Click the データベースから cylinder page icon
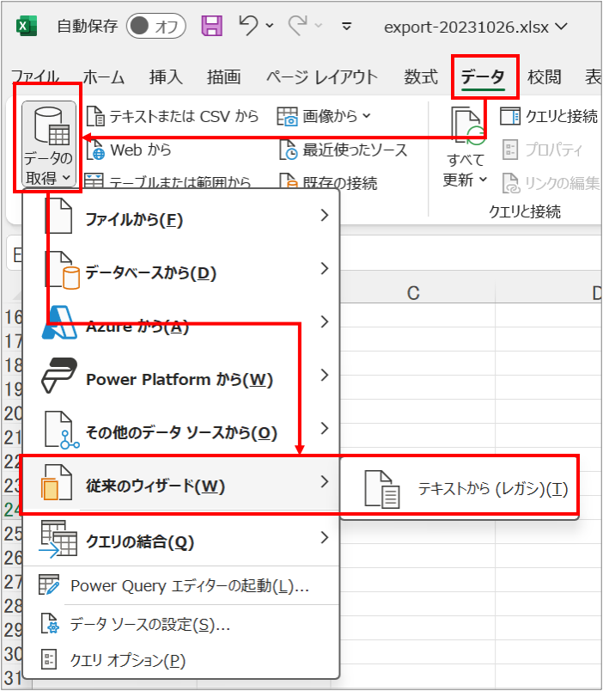Screen dimensions: 603x691 coord(63,270)
